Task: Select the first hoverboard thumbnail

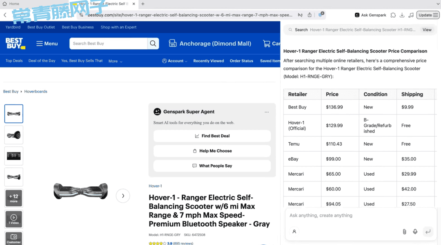Action: [x=14, y=114]
